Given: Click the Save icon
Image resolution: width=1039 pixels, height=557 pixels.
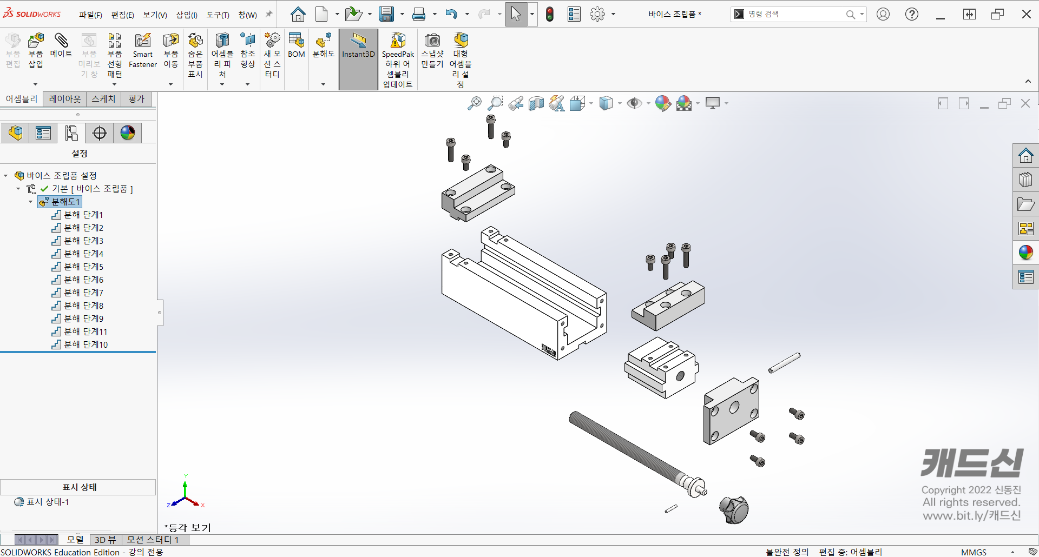Looking at the screenshot, I should click(386, 14).
